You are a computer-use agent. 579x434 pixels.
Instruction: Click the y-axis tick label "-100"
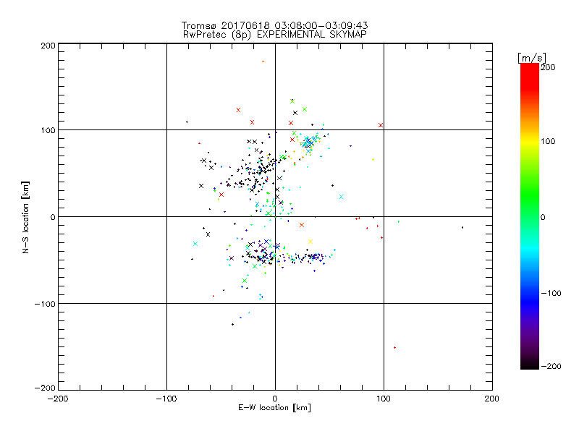point(45,304)
